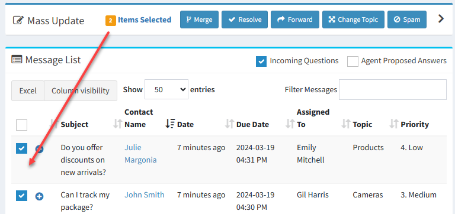Click the Items Selected label

(x=145, y=20)
